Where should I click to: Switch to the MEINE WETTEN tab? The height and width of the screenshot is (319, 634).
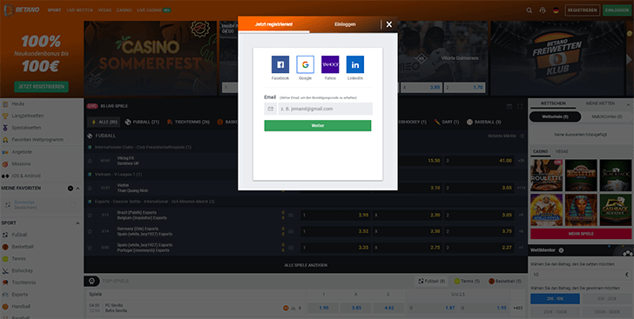pyautogui.click(x=600, y=103)
